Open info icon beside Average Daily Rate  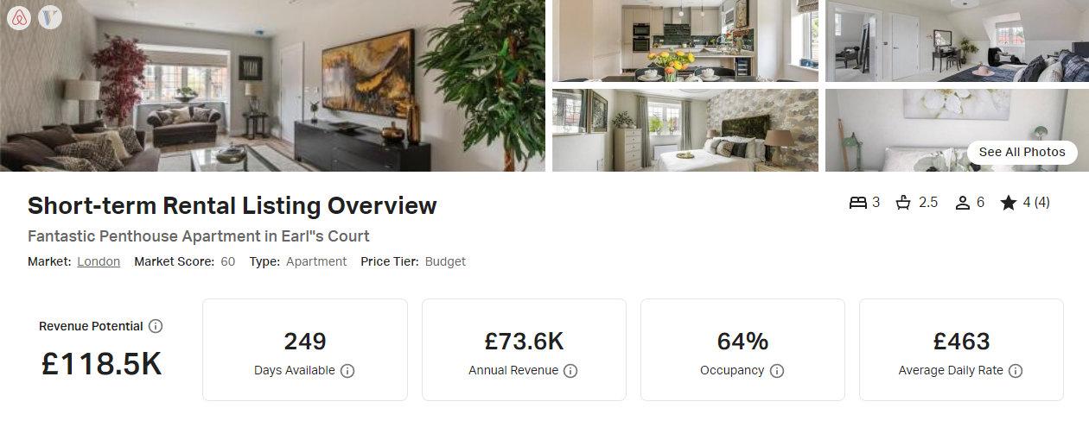pos(1016,371)
